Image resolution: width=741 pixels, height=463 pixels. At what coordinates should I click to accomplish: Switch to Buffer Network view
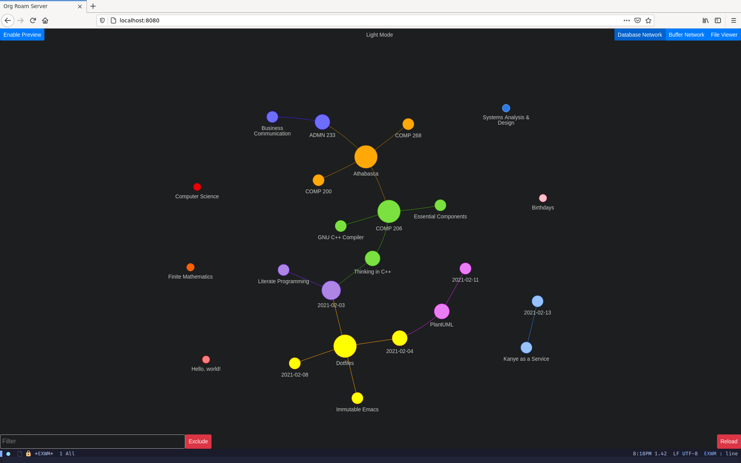coord(687,35)
